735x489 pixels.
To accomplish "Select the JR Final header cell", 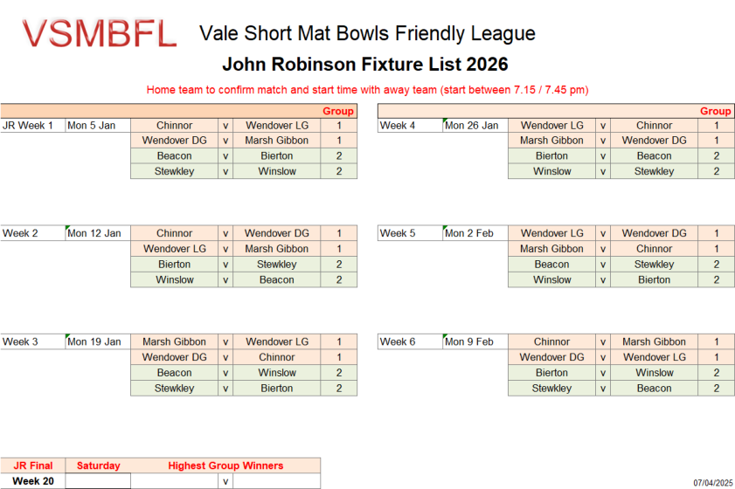I will click(33, 465).
